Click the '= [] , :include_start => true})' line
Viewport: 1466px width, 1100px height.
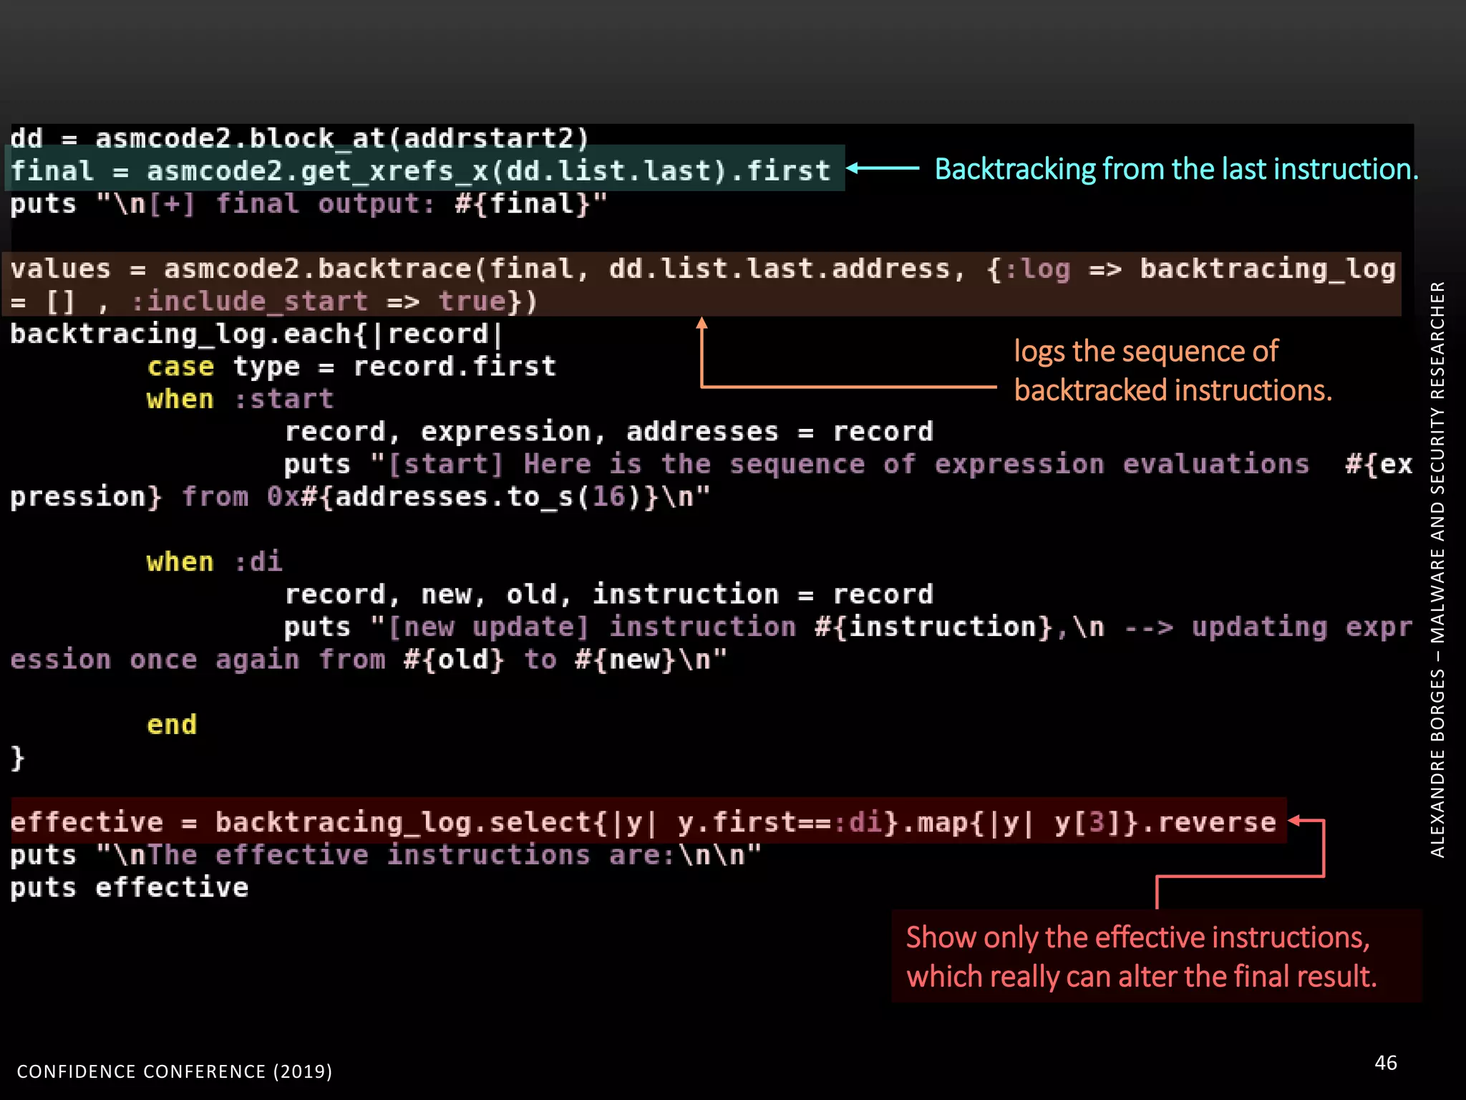pyautogui.click(x=274, y=301)
